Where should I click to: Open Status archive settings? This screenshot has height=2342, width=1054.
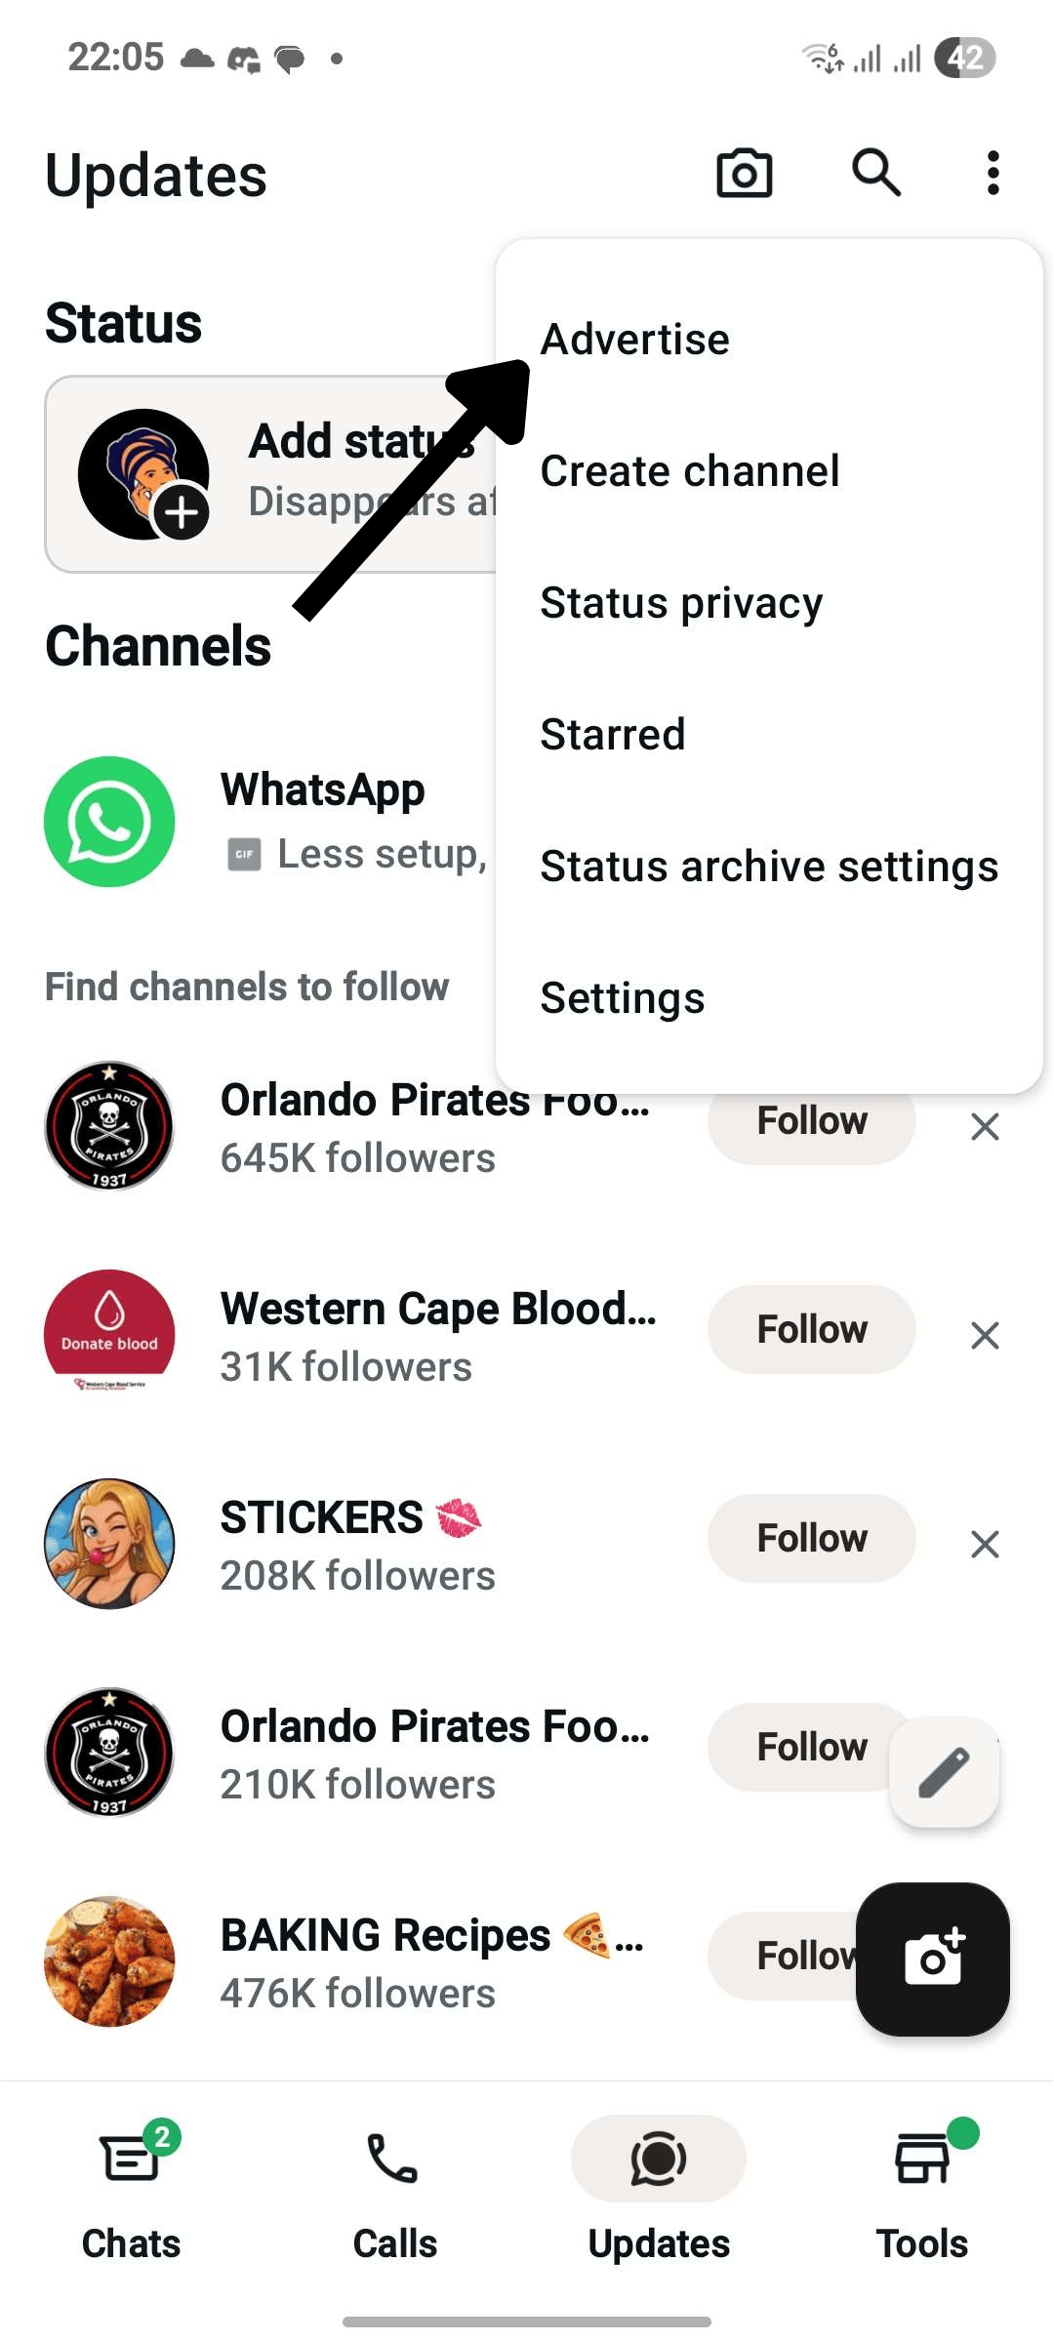769,867
